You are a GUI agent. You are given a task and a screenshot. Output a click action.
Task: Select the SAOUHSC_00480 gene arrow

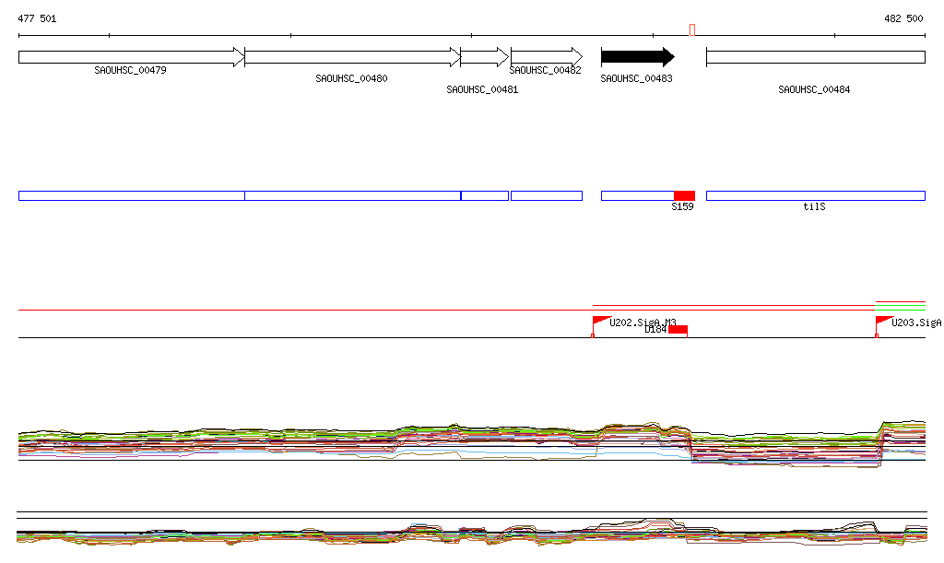coord(352,57)
